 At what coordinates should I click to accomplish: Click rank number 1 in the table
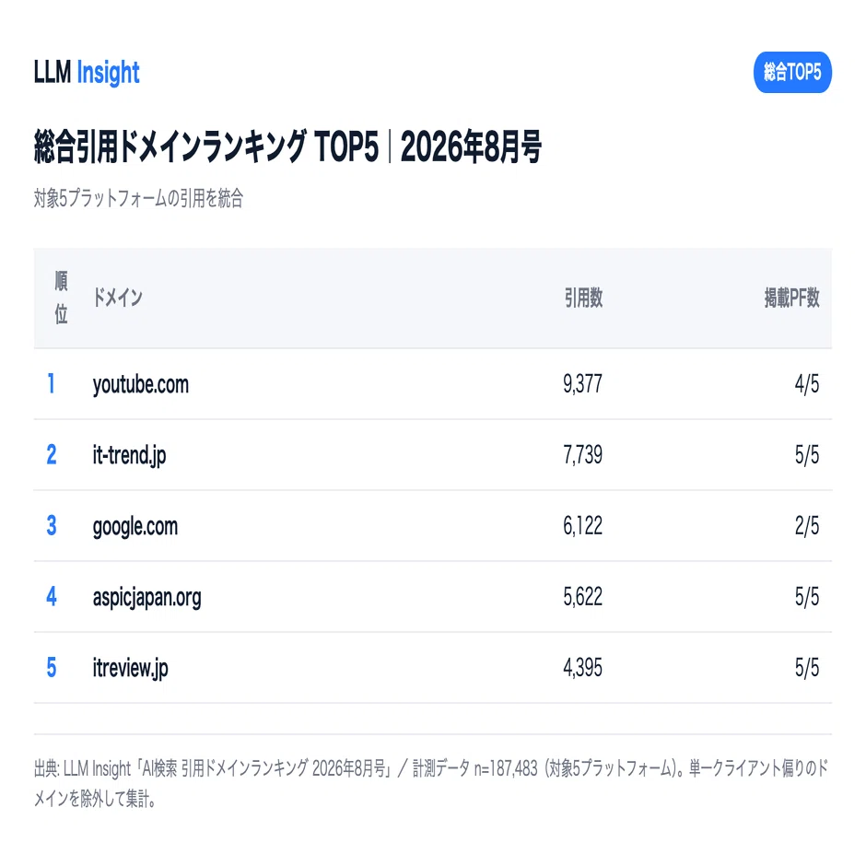click(52, 384)
